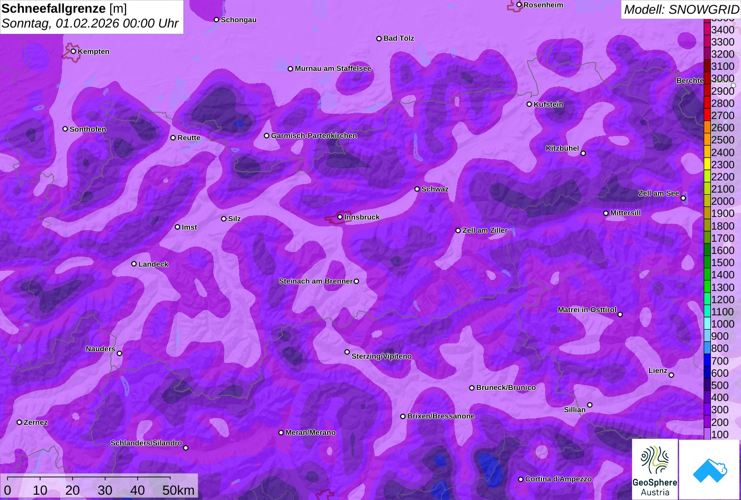741x500 pixels.
Task: Click the Bad Tölz location dot
Action: tap(379, 39)
